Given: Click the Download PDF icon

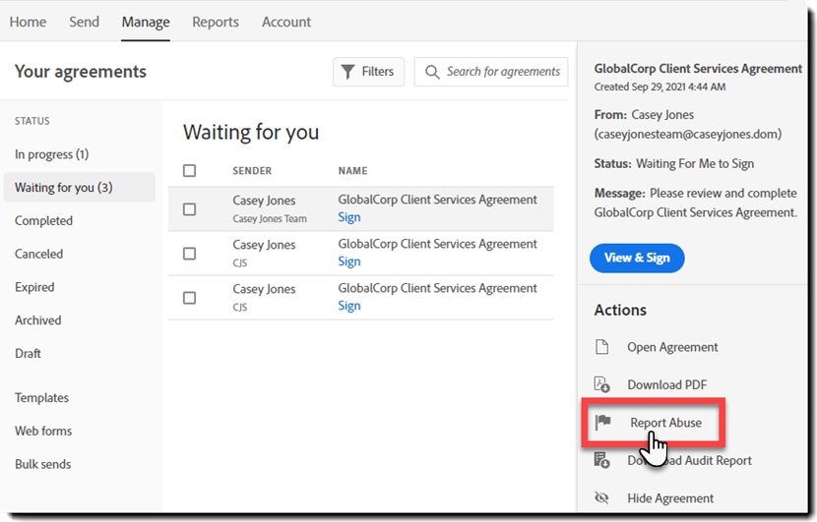Looking at the screenshot, I should 602,384.
